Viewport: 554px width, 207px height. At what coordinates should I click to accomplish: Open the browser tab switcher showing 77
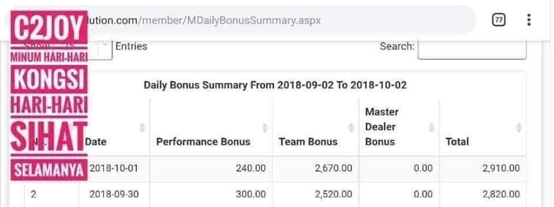(x=498, y=21)
